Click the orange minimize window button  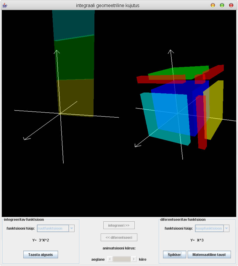(213, 5)
